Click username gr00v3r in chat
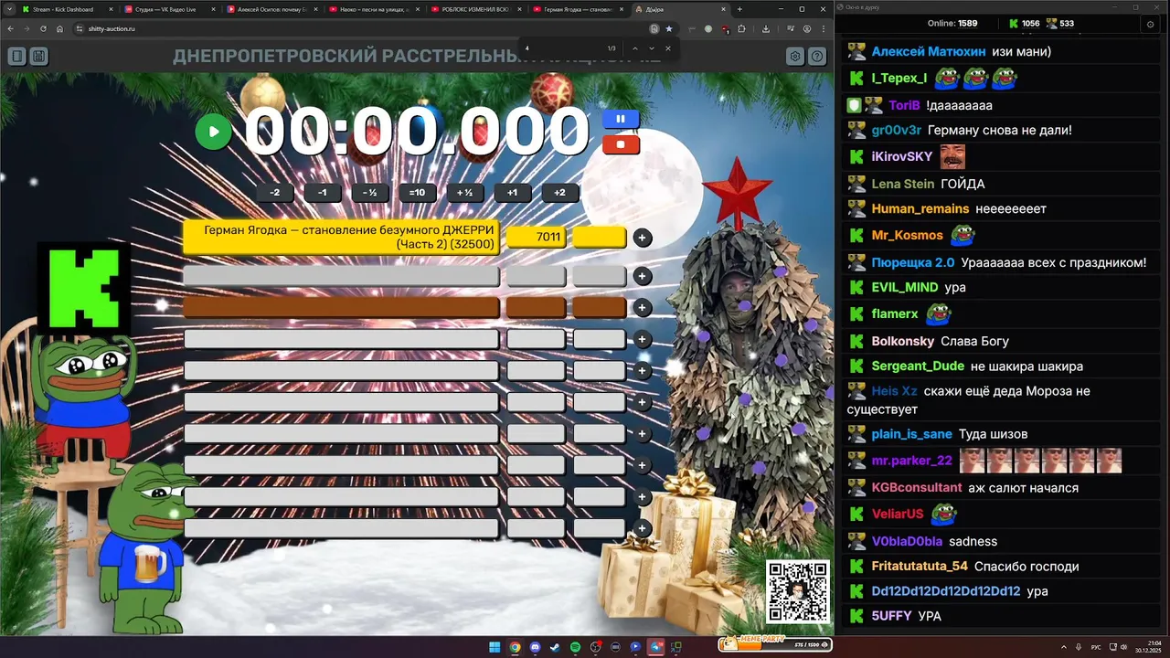This screenshot has width=1170, height=658. click(x=897, y=130)
